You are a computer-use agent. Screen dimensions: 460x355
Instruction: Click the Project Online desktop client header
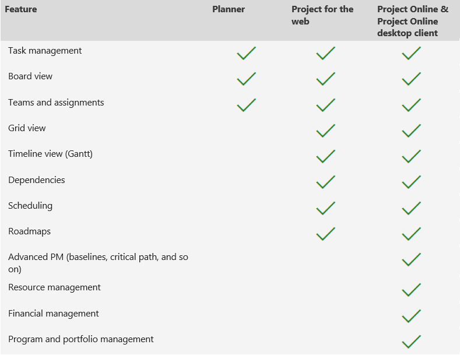pos(413,22)
